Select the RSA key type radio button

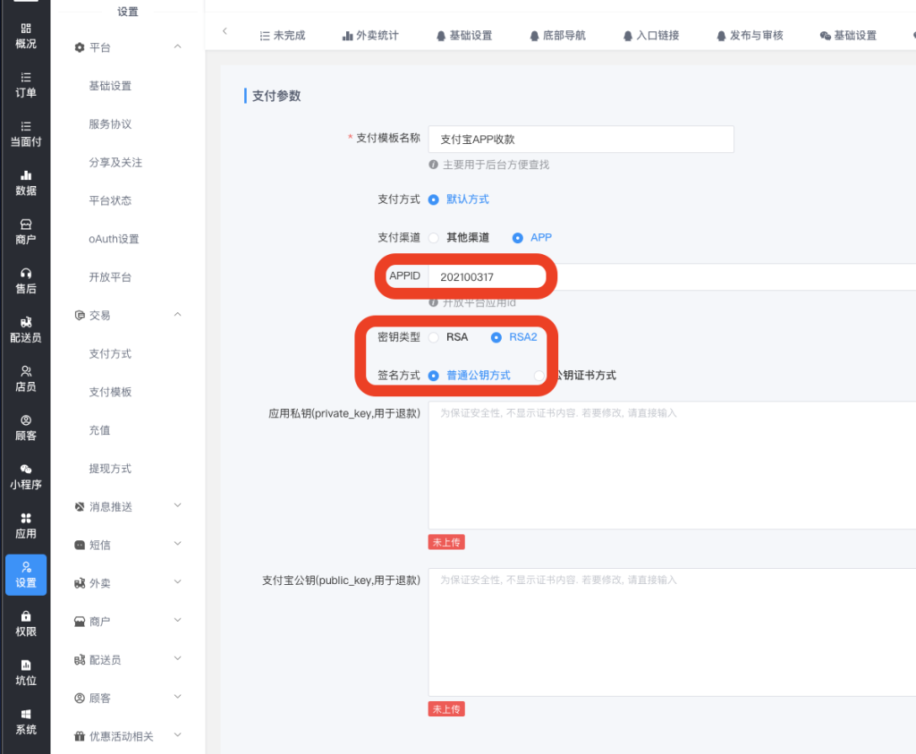pos(434,337)
